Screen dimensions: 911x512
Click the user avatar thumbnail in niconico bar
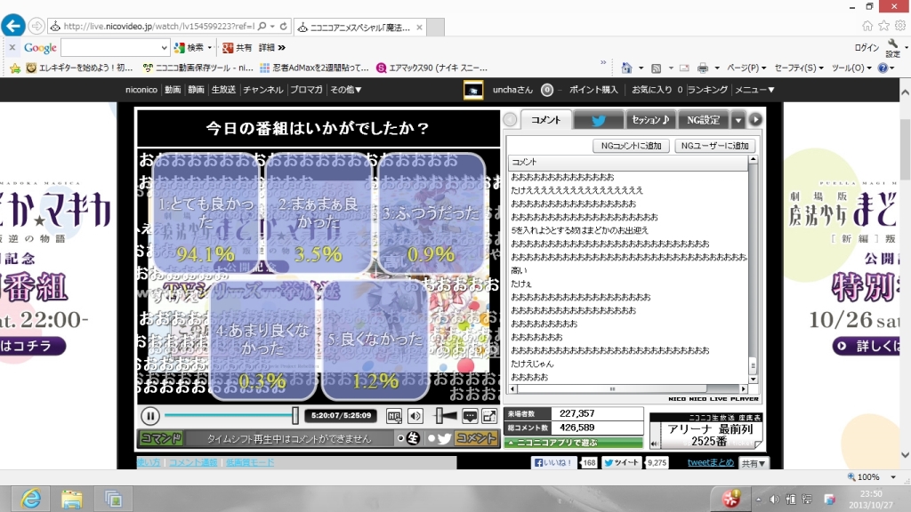[x=473, y=90]
